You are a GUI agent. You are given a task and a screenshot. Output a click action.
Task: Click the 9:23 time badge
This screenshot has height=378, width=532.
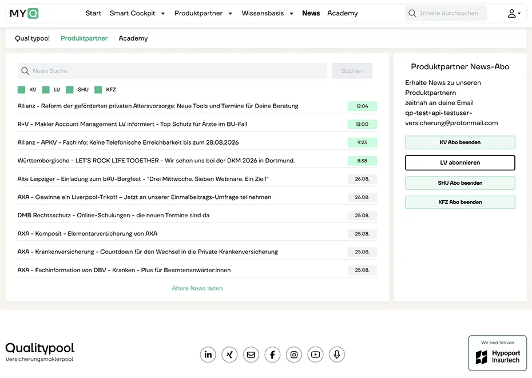[362, 142]
